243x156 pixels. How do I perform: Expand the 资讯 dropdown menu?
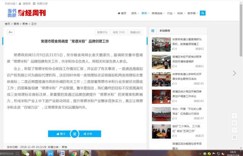click(135, 13)
